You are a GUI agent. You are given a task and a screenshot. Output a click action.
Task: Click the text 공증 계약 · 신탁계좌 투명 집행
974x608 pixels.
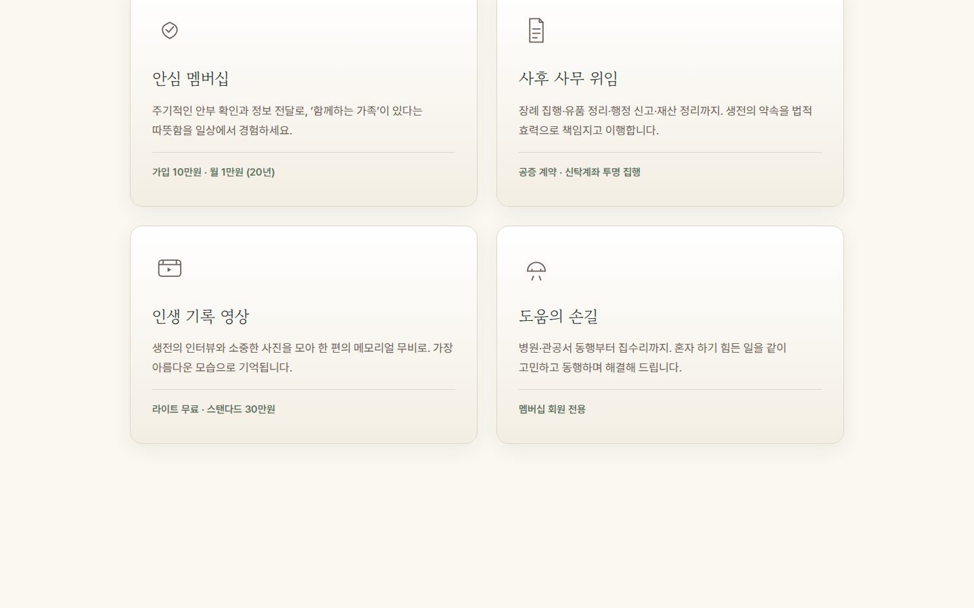580,172
